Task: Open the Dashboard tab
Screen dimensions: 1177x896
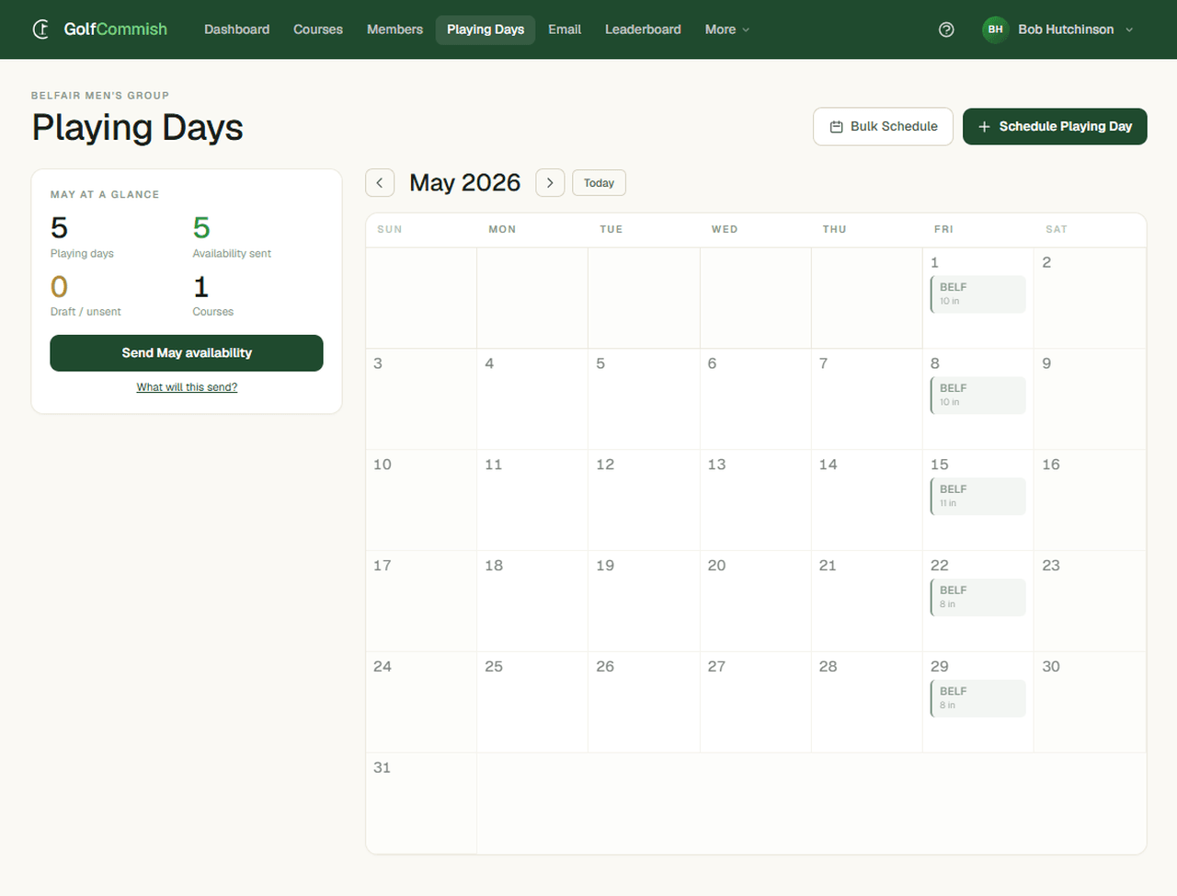Action: point(236,29)
